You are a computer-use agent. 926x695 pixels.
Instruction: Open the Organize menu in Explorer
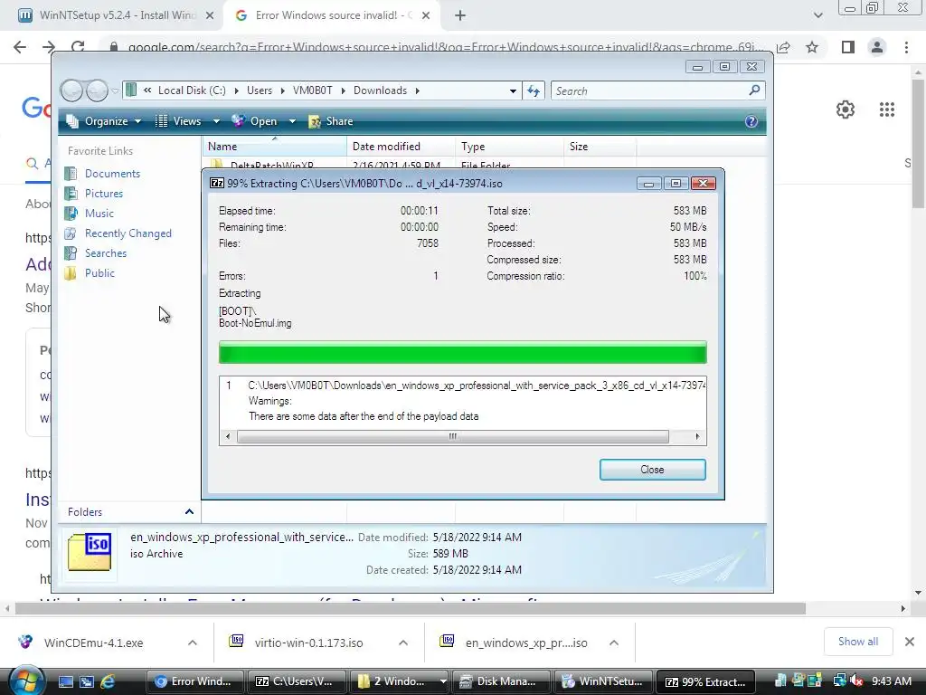pyautogui.click(x=104, y=121)
